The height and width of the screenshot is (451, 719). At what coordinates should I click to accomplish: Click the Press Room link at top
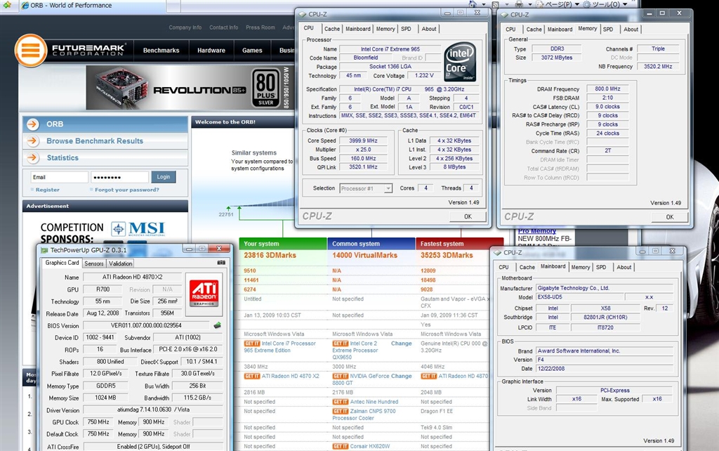click(260, 27)
